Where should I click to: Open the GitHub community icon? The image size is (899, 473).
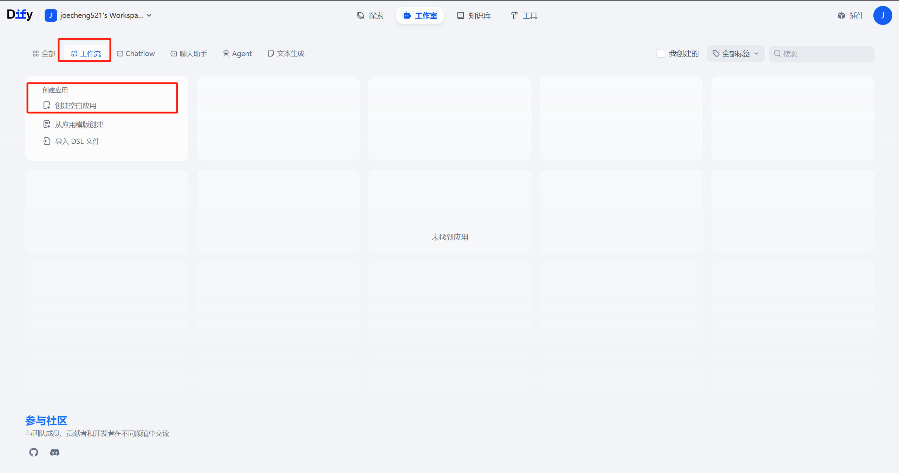point(34,452)
